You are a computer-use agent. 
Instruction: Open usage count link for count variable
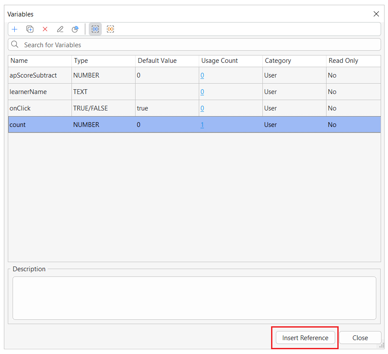(202, 125)
